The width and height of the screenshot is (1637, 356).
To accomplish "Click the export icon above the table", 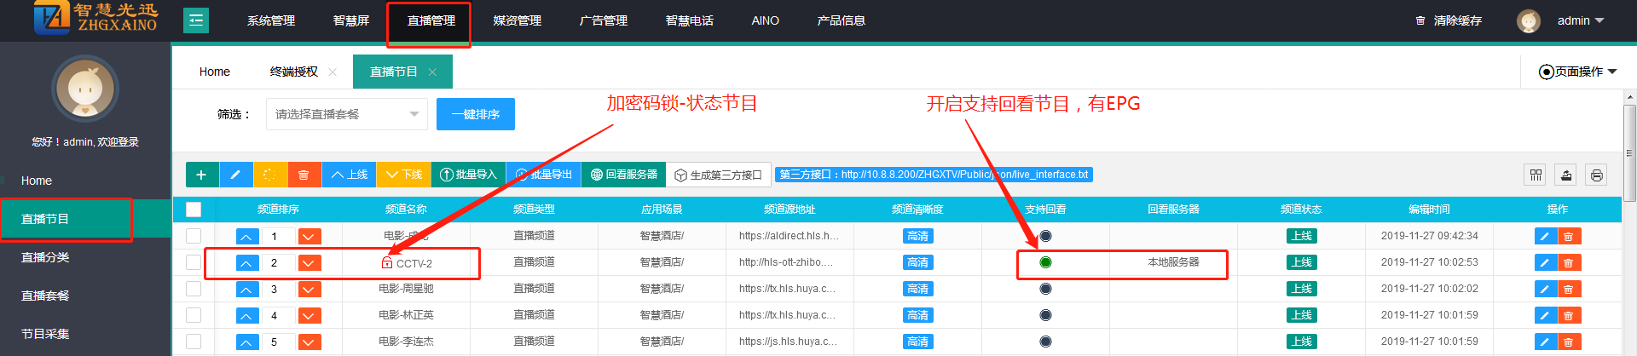I will (1566, 175).
